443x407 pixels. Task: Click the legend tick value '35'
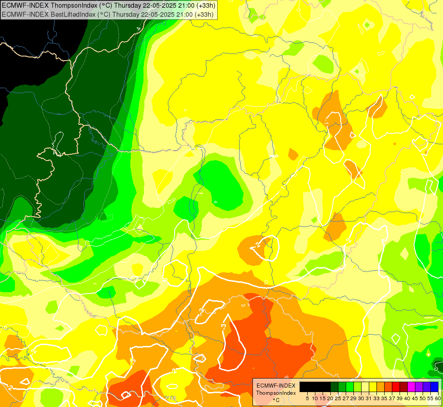click(x=384, y=398)
